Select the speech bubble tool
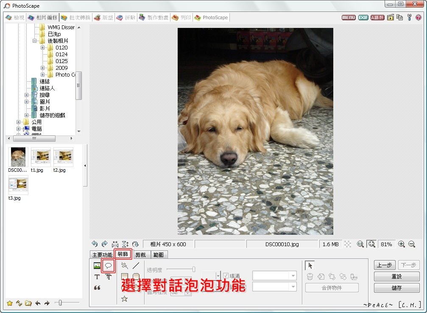The height and width of the screenshot is (313, 427). (109, 266)
